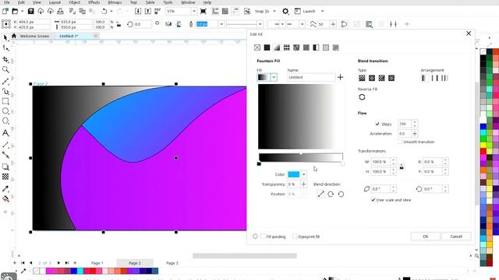Image resolution: width=499 pixels, height=280 pixels.
Task: Click the Export icon
Action: tap(147, 11)
